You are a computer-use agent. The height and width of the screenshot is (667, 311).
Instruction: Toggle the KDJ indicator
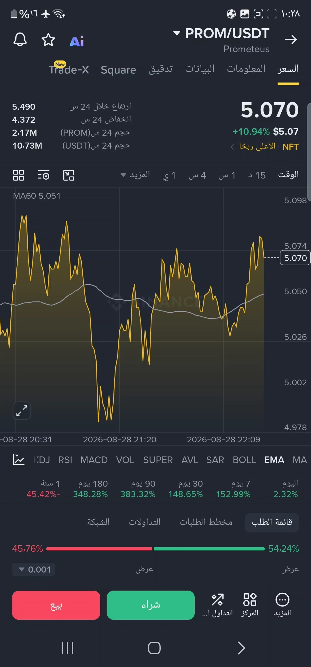(42, 460)
